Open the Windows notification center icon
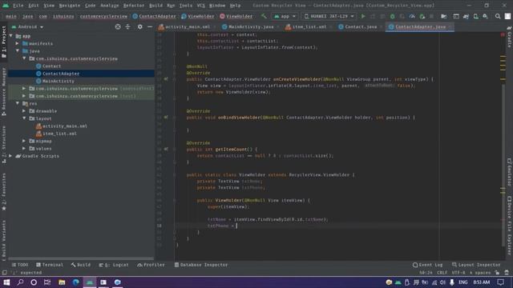Image resolution: width=513 pixels, height=288 pixels. click(x=500, y=282)
